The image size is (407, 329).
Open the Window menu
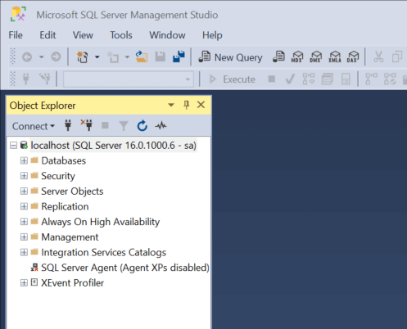coord(167,35)
